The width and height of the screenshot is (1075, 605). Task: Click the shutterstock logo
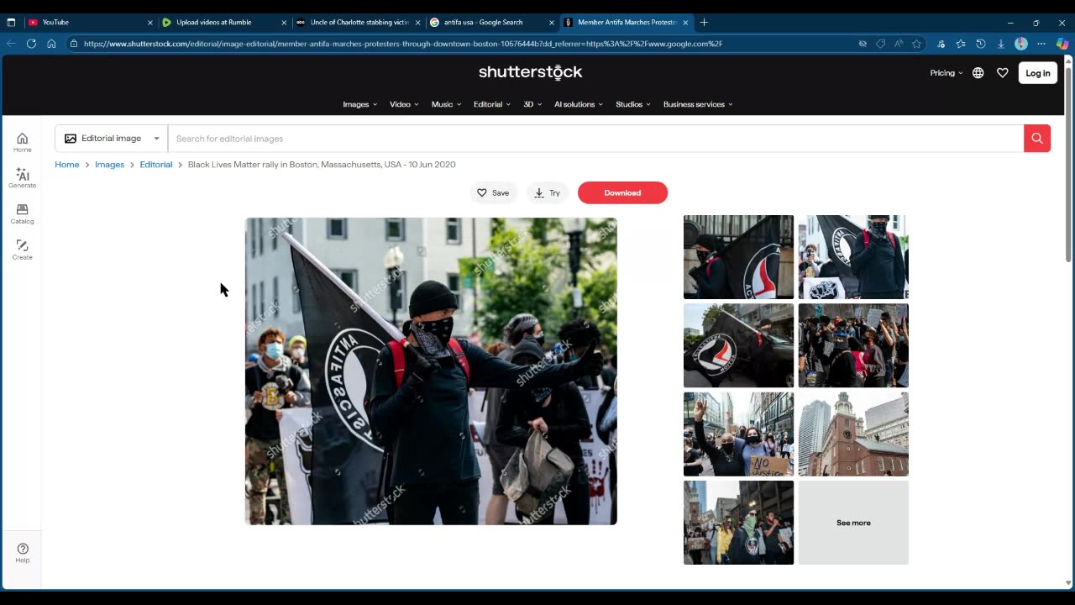530,72
